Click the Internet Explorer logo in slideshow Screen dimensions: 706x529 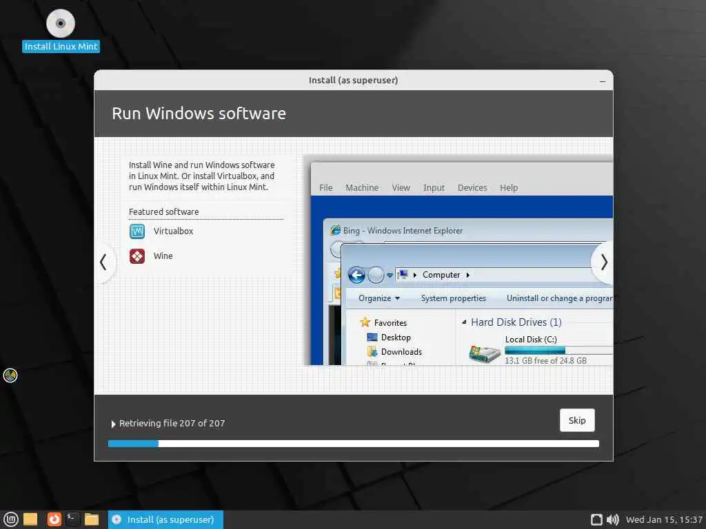tap(336, 230)
